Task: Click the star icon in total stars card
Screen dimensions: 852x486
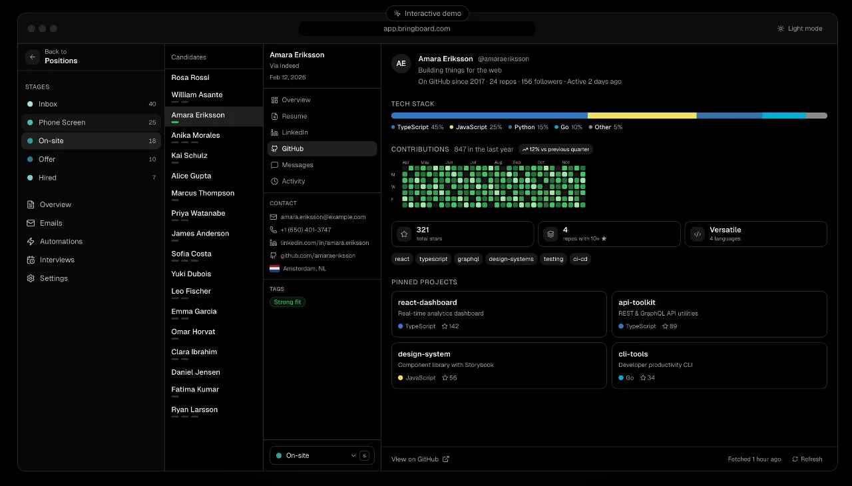Action: click(x=403, y=234)
